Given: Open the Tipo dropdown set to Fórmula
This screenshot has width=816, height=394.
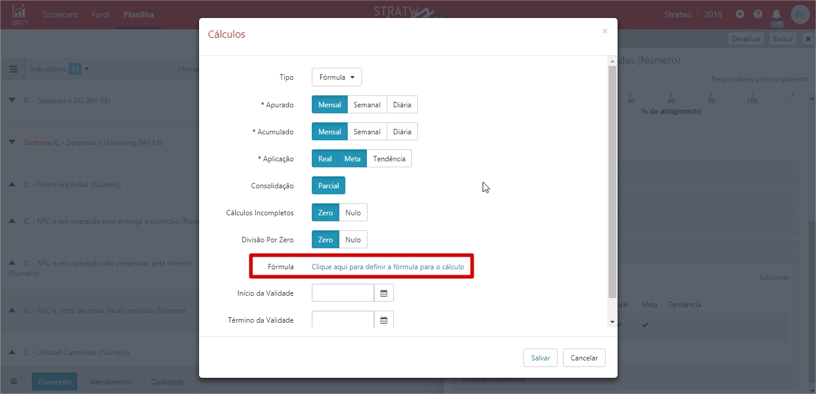Looking at the screenshot, I should 337,77.
